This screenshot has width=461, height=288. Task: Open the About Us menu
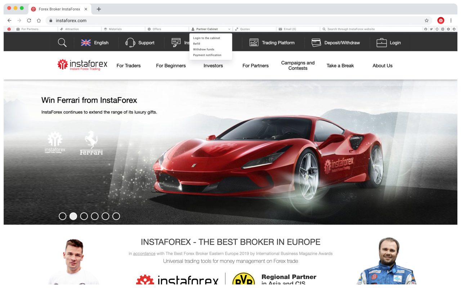pyautogui.click(x=382, y=66)
